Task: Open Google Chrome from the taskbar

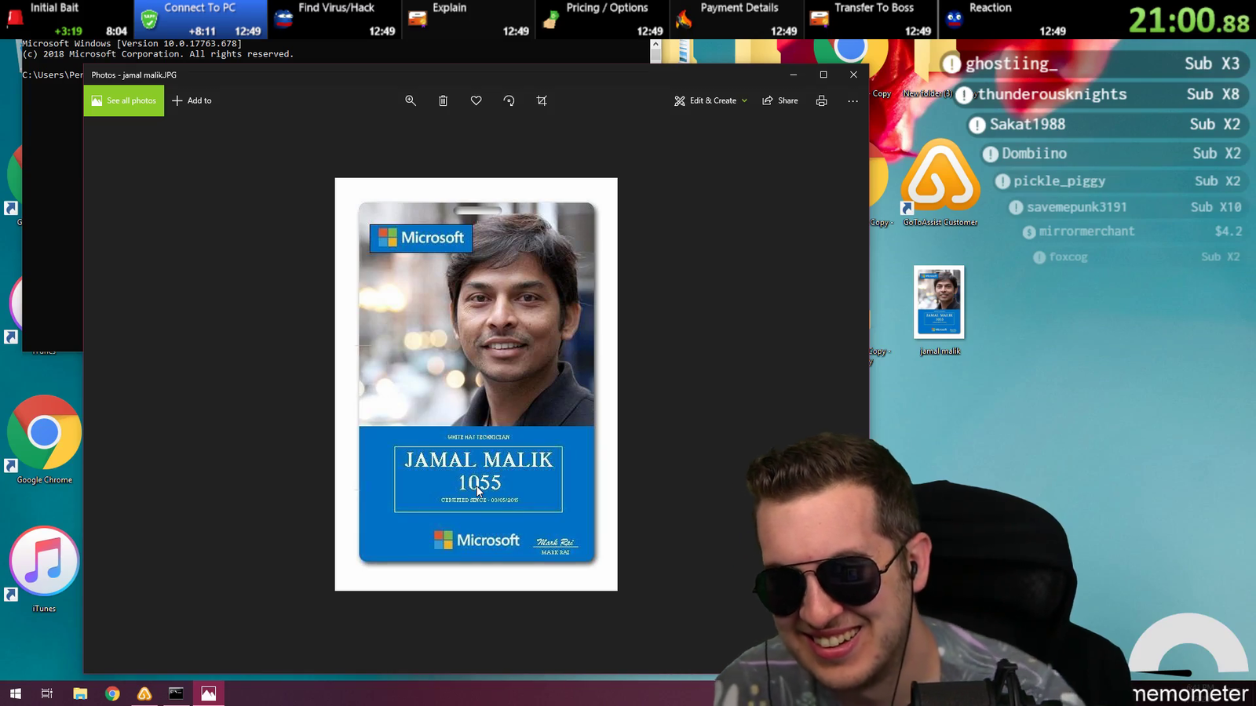Action: 112,693
